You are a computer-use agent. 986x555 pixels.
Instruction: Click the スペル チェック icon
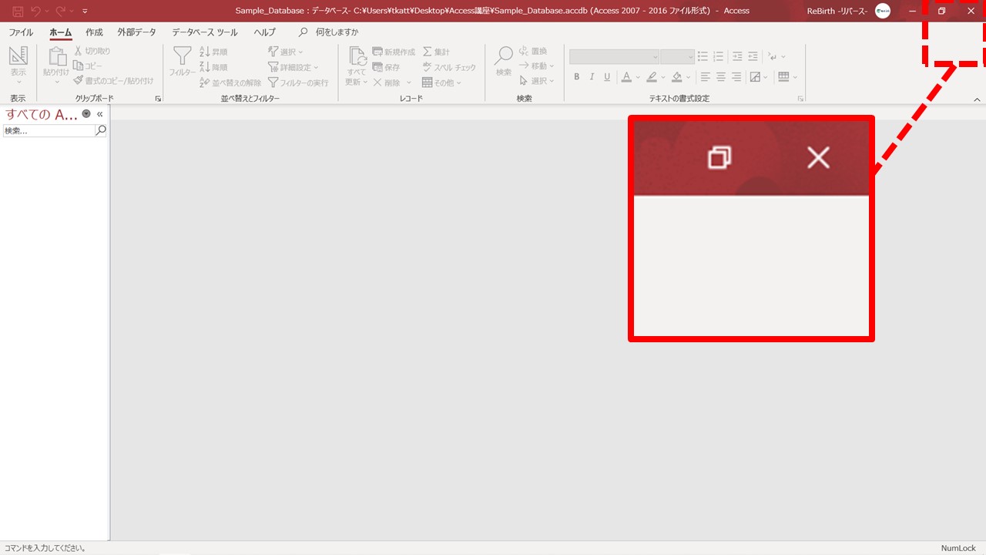[428, 67]
